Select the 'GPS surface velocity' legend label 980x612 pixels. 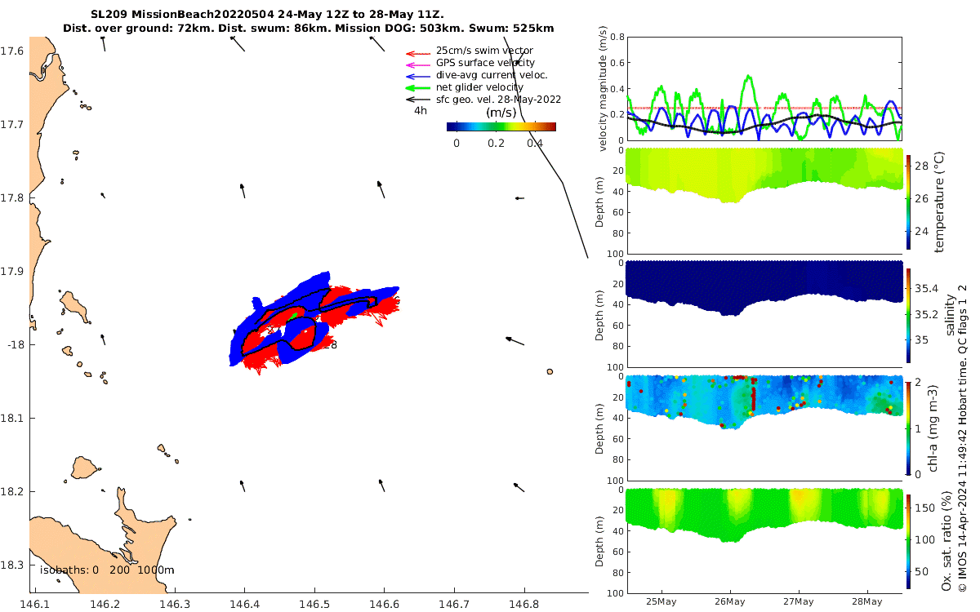click(485, 63)
